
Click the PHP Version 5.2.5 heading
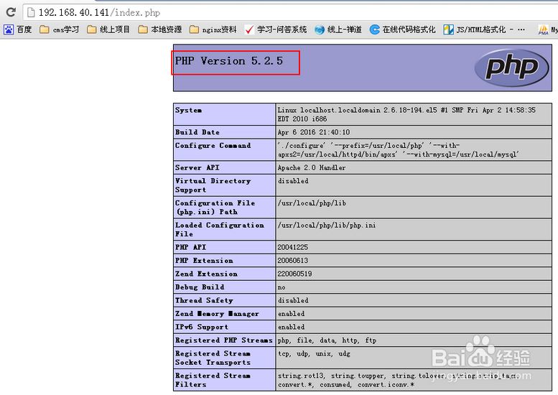(x=229, y=61)
